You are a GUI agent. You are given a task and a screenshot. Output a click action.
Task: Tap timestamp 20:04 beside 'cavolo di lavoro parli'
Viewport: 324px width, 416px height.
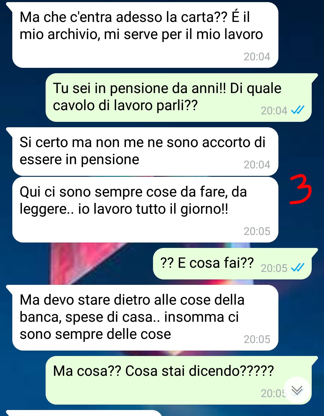[x=274, y=110]
